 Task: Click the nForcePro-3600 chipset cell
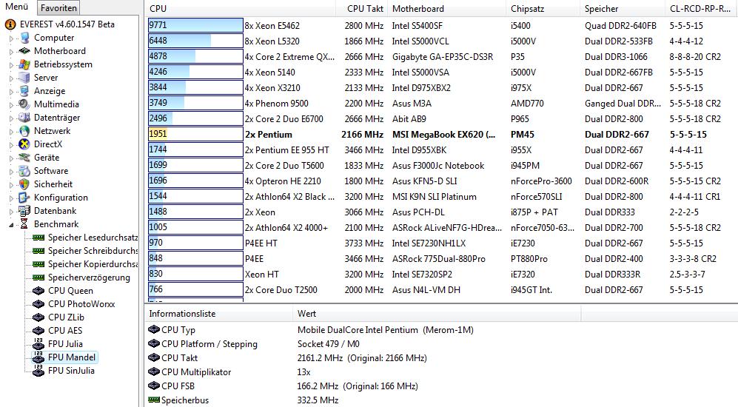pos(541,181)
